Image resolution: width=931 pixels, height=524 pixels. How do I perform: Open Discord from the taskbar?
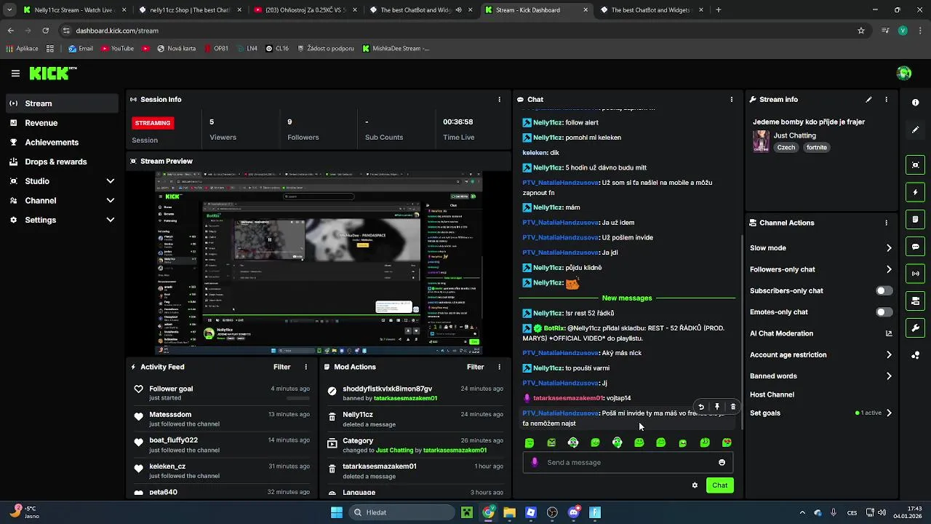(574, 512)
